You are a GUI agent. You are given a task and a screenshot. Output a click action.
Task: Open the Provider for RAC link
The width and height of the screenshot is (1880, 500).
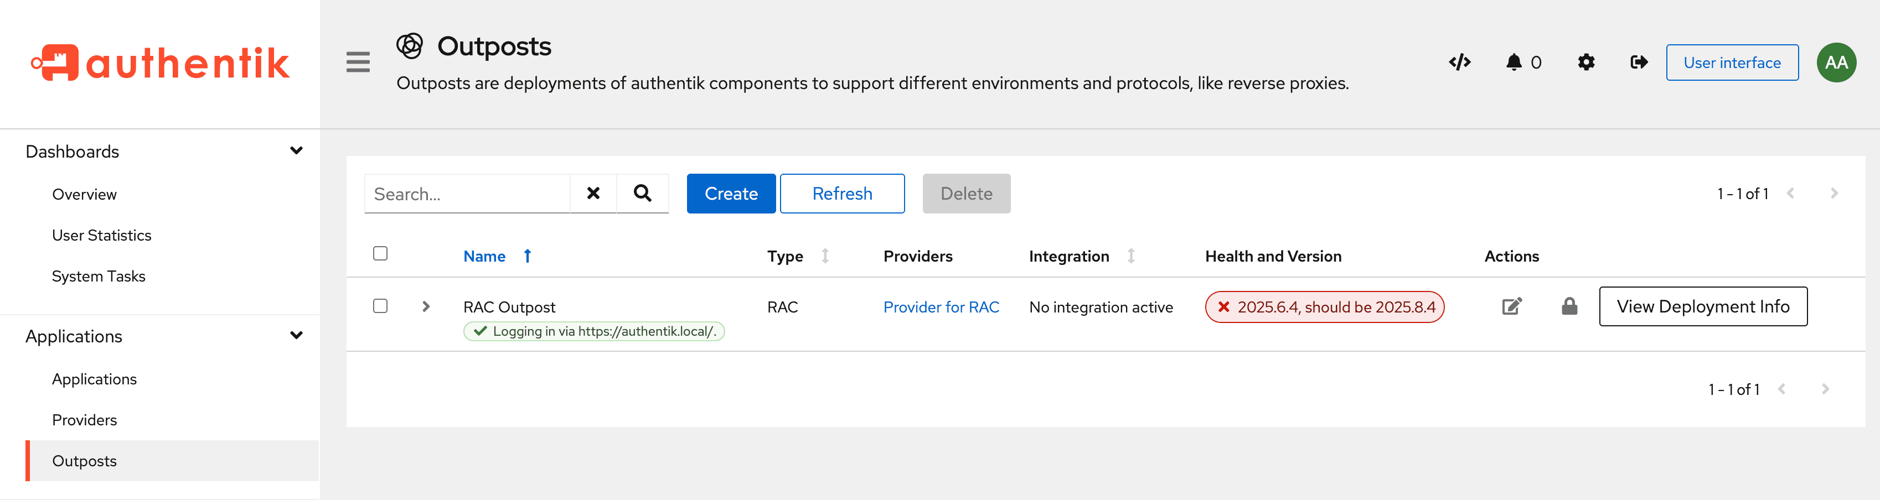click(941, 307)
